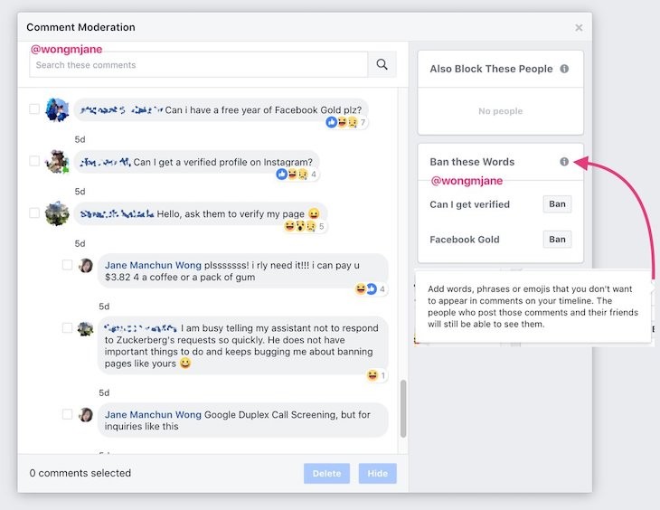Ban the phrase Can I get verified
This screenshot has height=510, width=660.
click(557, 204)
